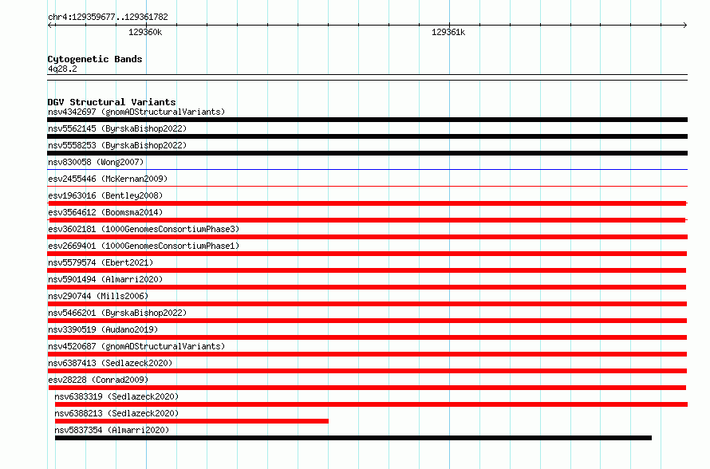Select the nsv5558253 (ByrskaBishop2022) variant label
Viewport: 710px width, 469px height.
click(x=117, y=145)
